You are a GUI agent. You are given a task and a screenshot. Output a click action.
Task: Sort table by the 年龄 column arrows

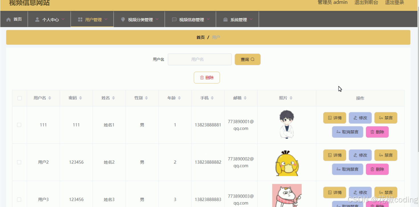click(179, 98)
